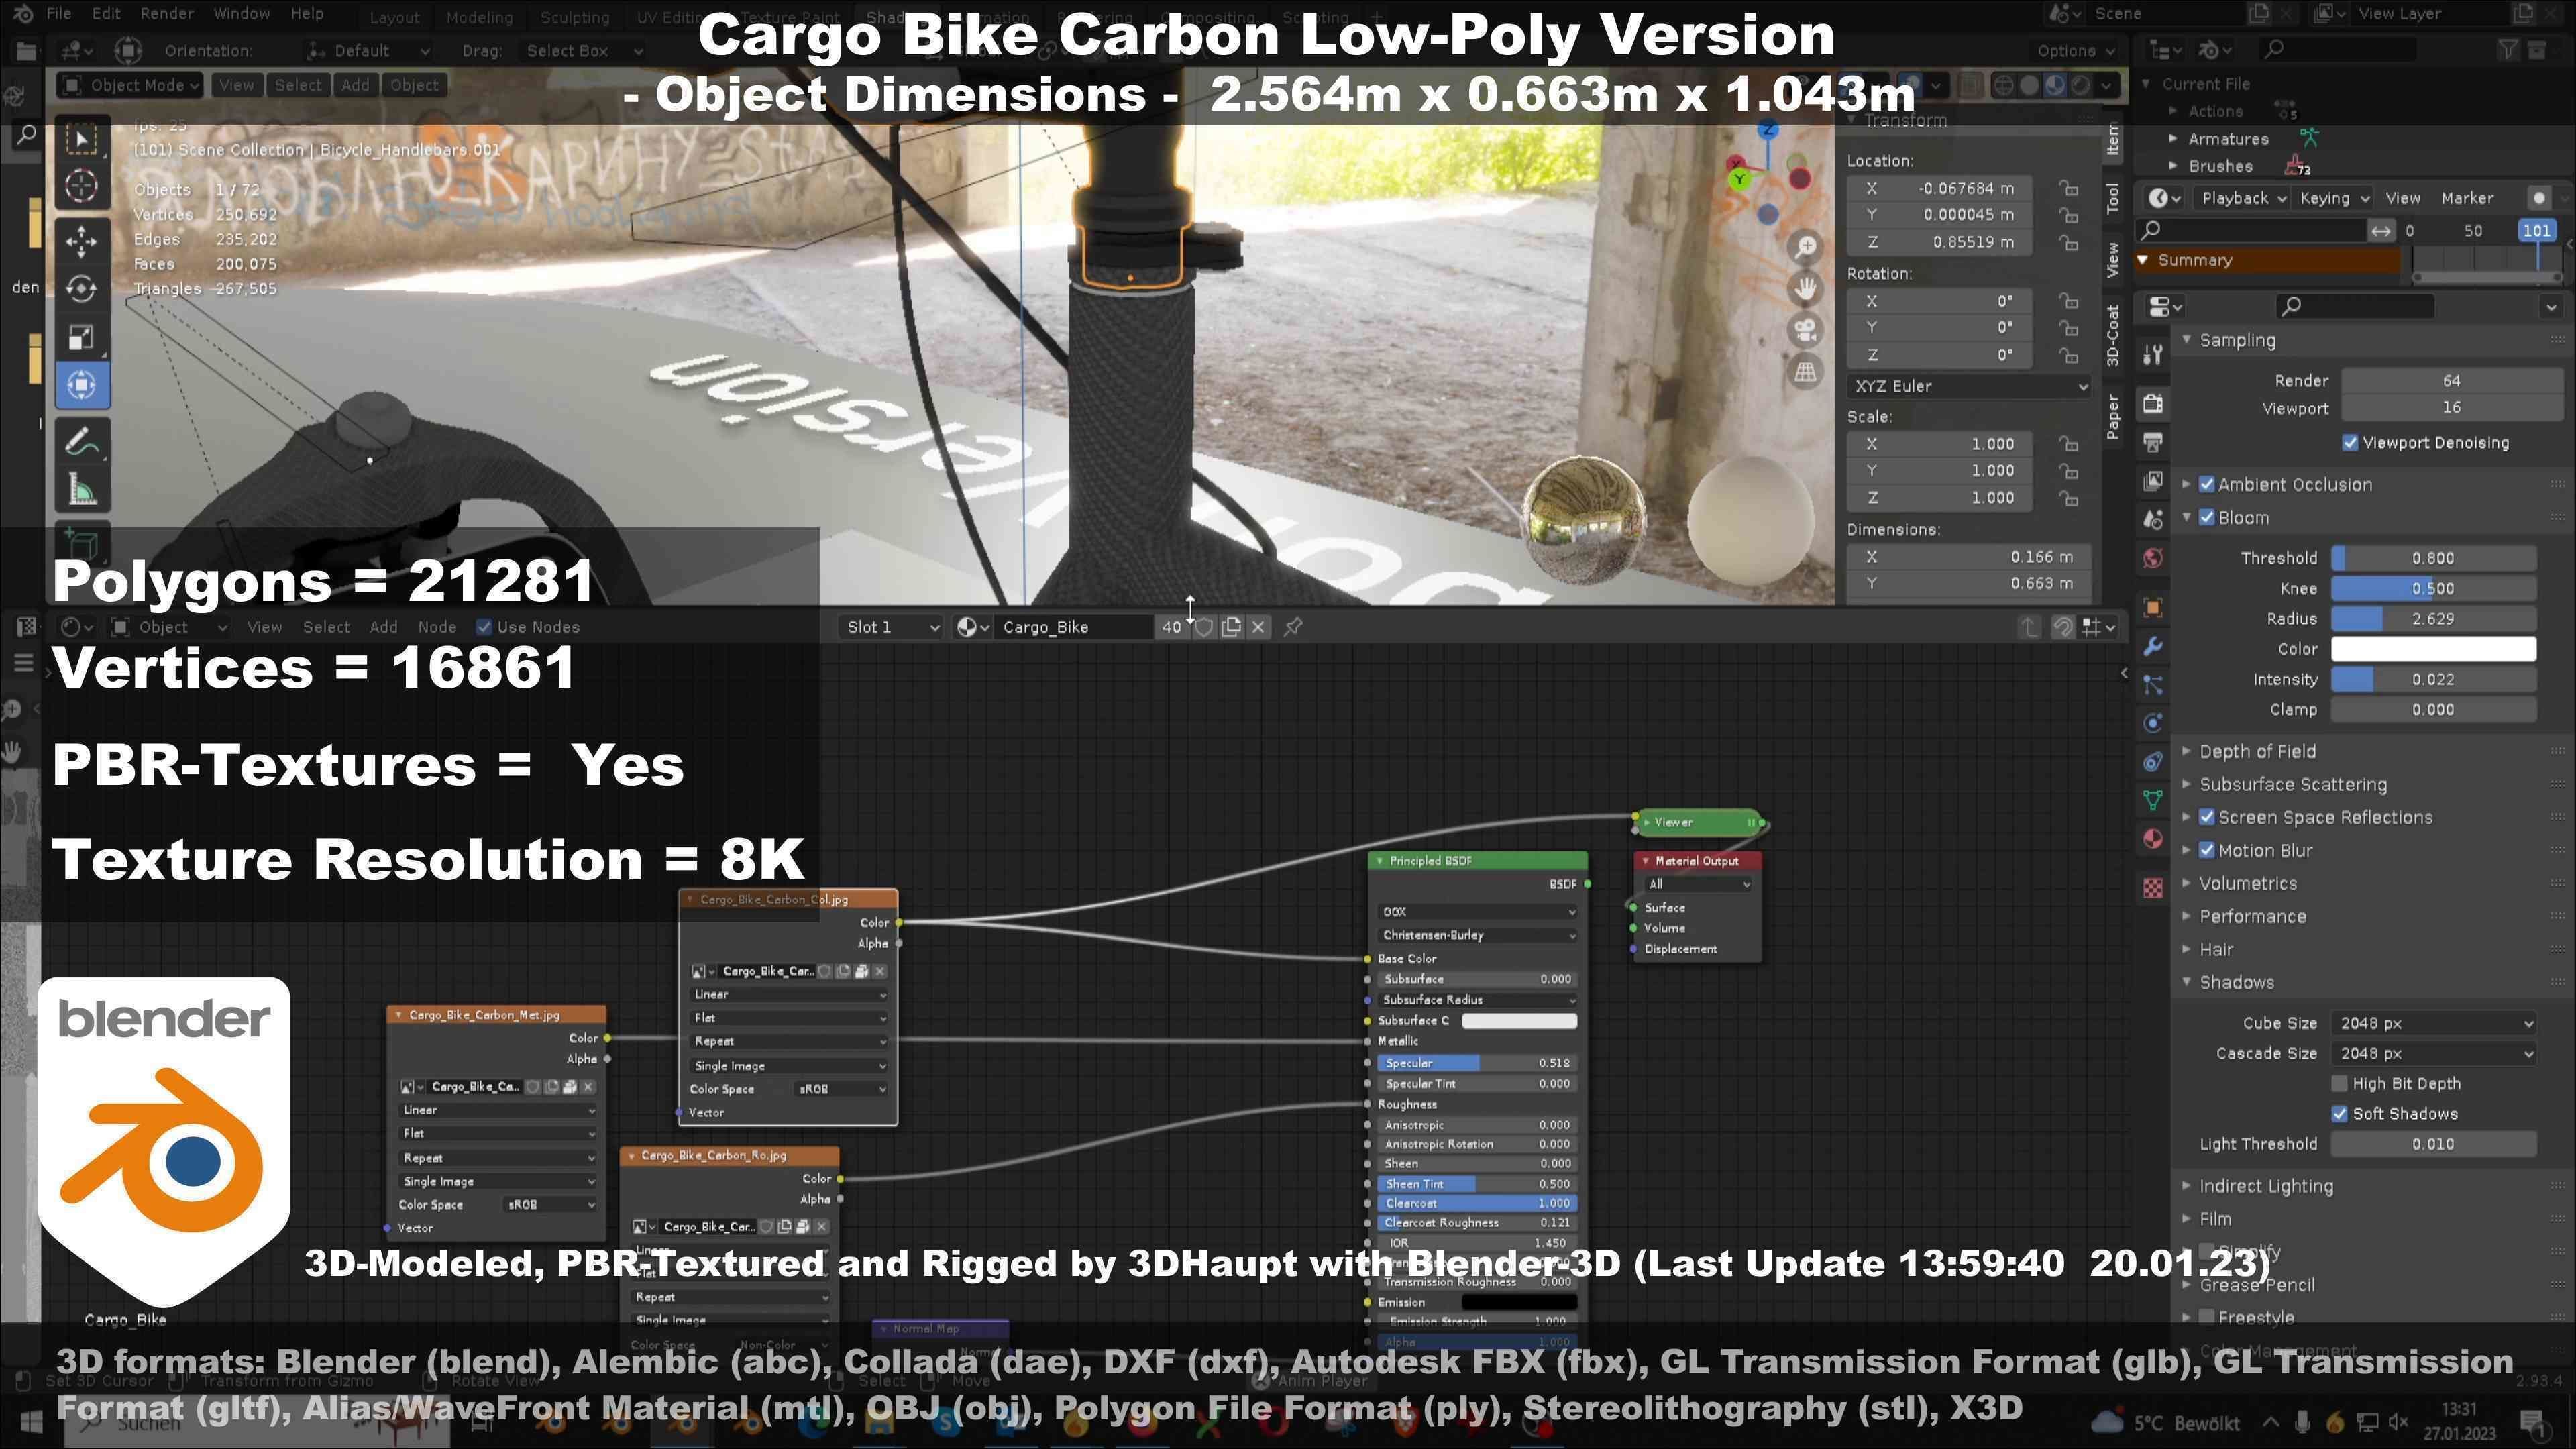Open the Cube Size dropdown
The height and width of the screenshot is (1449, 2576).
tap(2433, 1023)
